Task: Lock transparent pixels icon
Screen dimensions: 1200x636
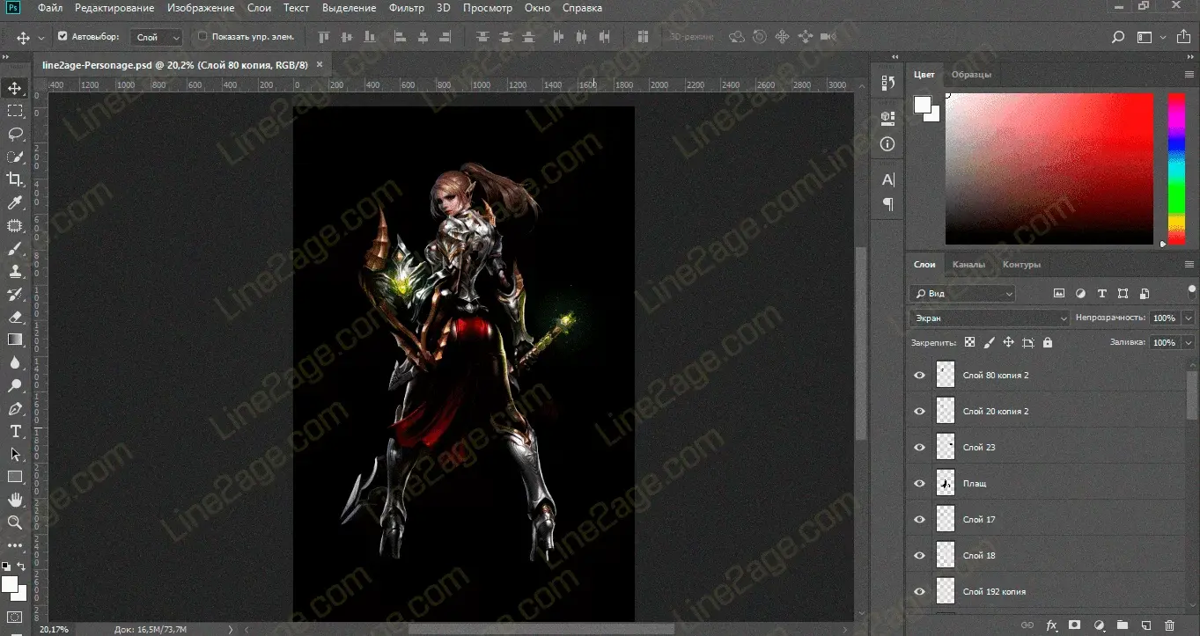Action: tap(969, 342)
